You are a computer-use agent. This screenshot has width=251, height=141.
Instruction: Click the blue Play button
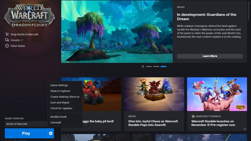pyautogui.click(x=26, y=133)
